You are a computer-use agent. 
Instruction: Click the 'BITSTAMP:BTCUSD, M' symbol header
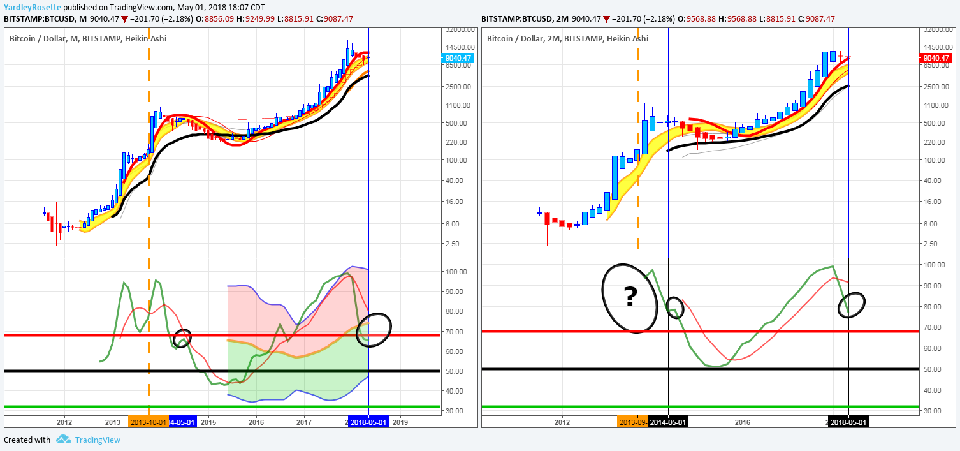pos(45,19)
